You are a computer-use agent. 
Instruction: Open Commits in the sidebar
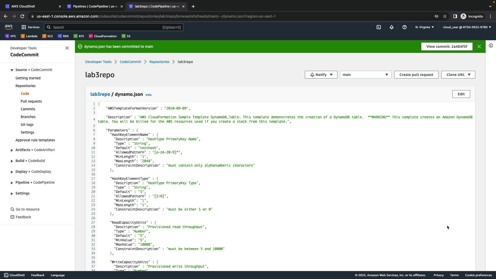[x=28, y=109]
